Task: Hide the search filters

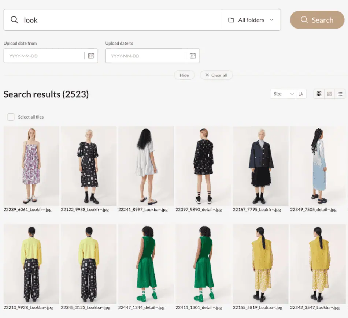Action: pyautogui.click(x=184, y=75)
